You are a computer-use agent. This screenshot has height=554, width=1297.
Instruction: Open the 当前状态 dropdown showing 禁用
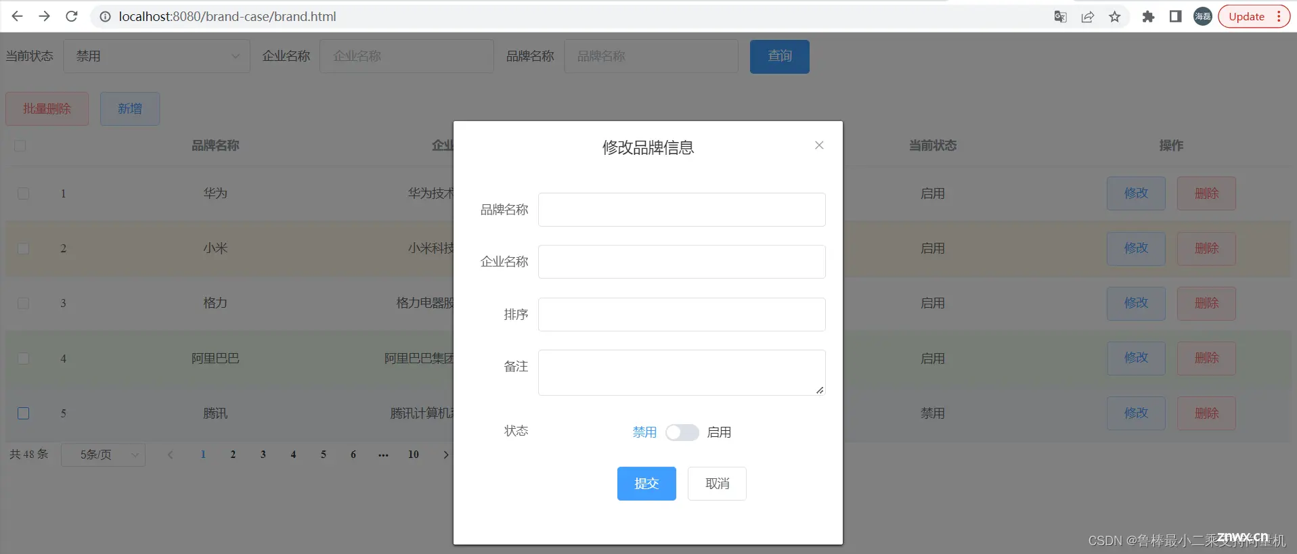coord(157,56)
